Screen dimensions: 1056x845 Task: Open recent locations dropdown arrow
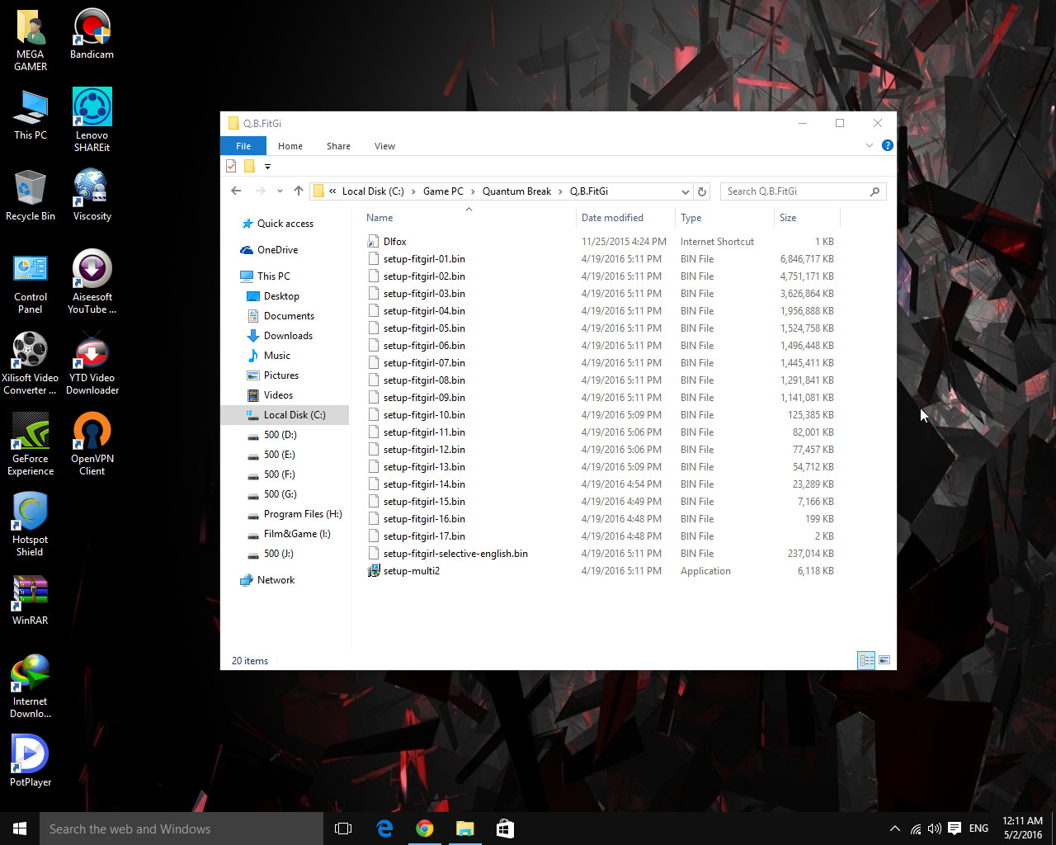click(x=280, y=191)
